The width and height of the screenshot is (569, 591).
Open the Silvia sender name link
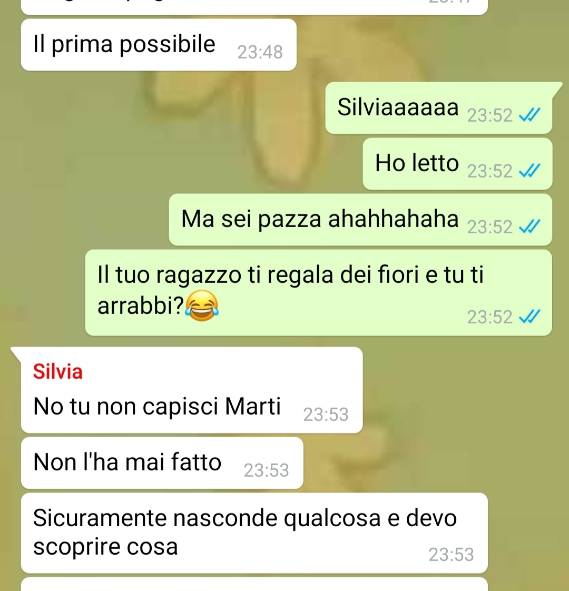click(x=58, y=372)
